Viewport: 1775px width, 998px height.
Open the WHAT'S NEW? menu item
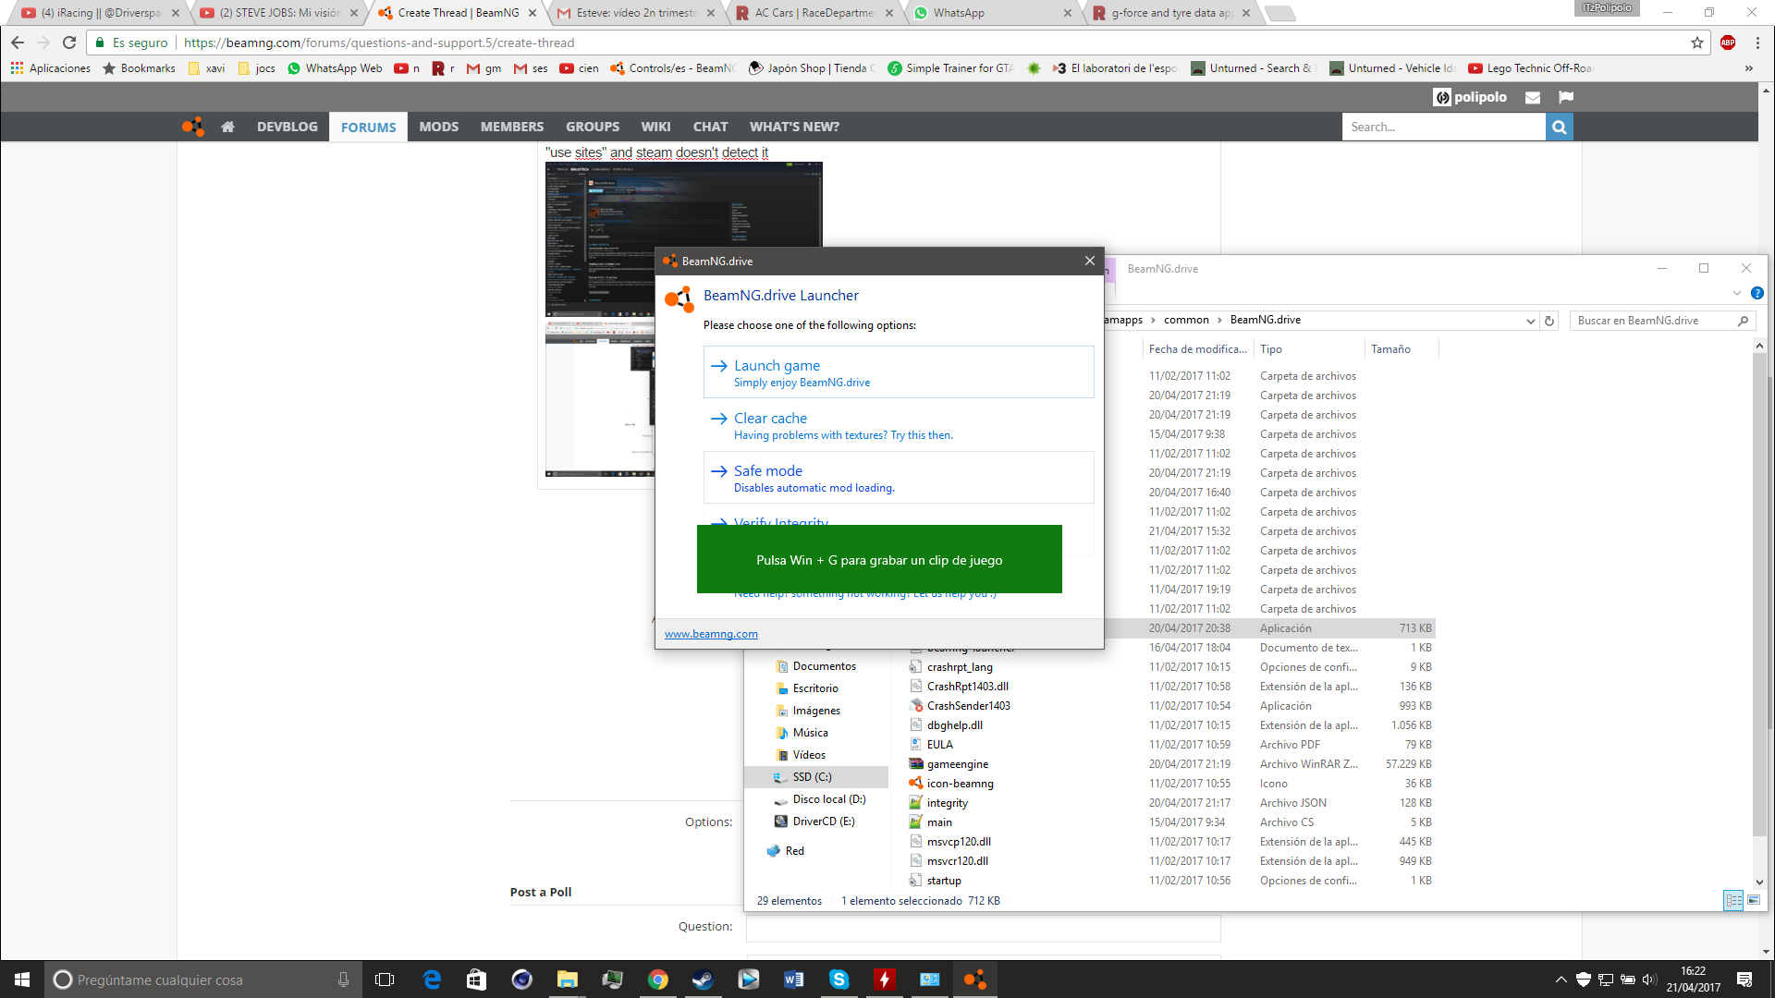coord(794,127)
